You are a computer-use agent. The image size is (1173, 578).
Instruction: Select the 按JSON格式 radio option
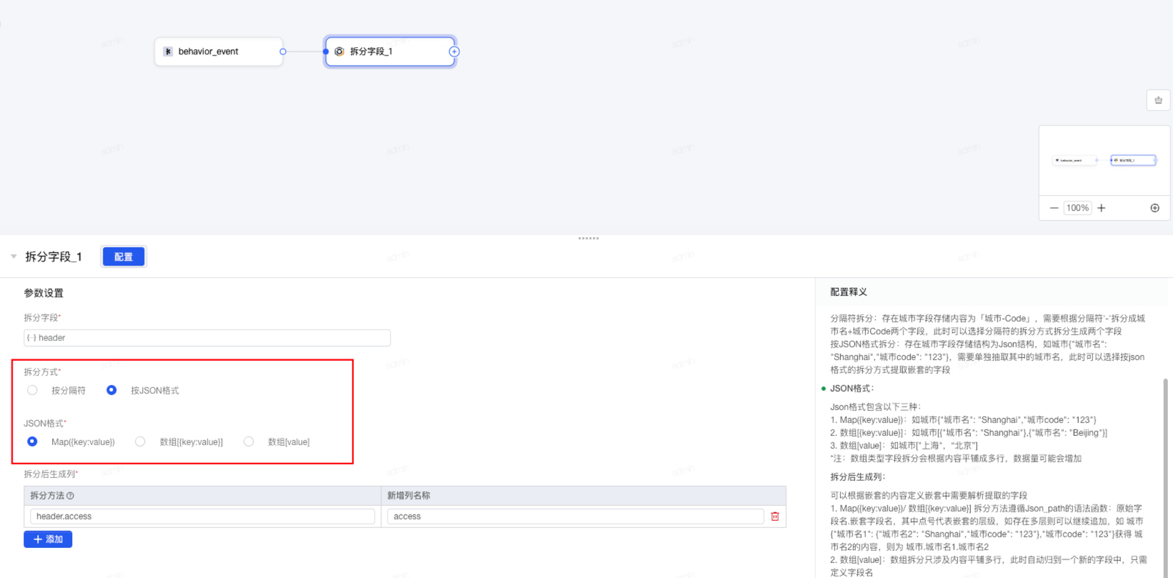pos(111,390)
